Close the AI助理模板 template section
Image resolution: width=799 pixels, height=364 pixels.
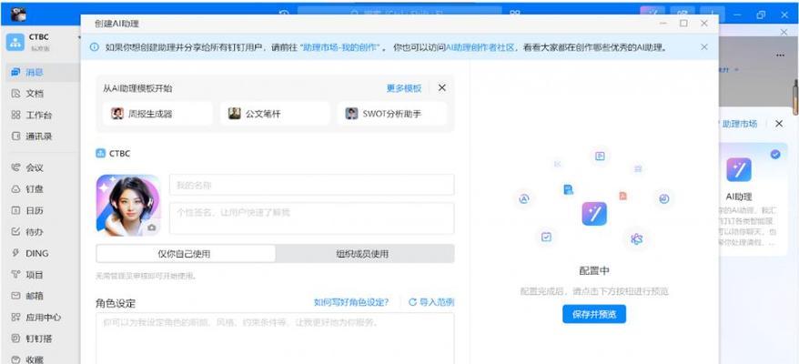pyautogui.click(x=441, y=87)
